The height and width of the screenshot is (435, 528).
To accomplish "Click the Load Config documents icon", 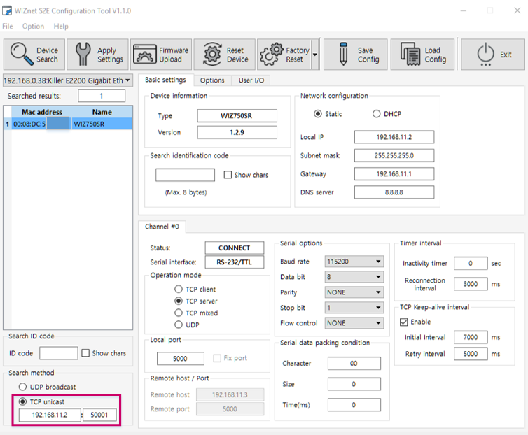I will point(410,54).
